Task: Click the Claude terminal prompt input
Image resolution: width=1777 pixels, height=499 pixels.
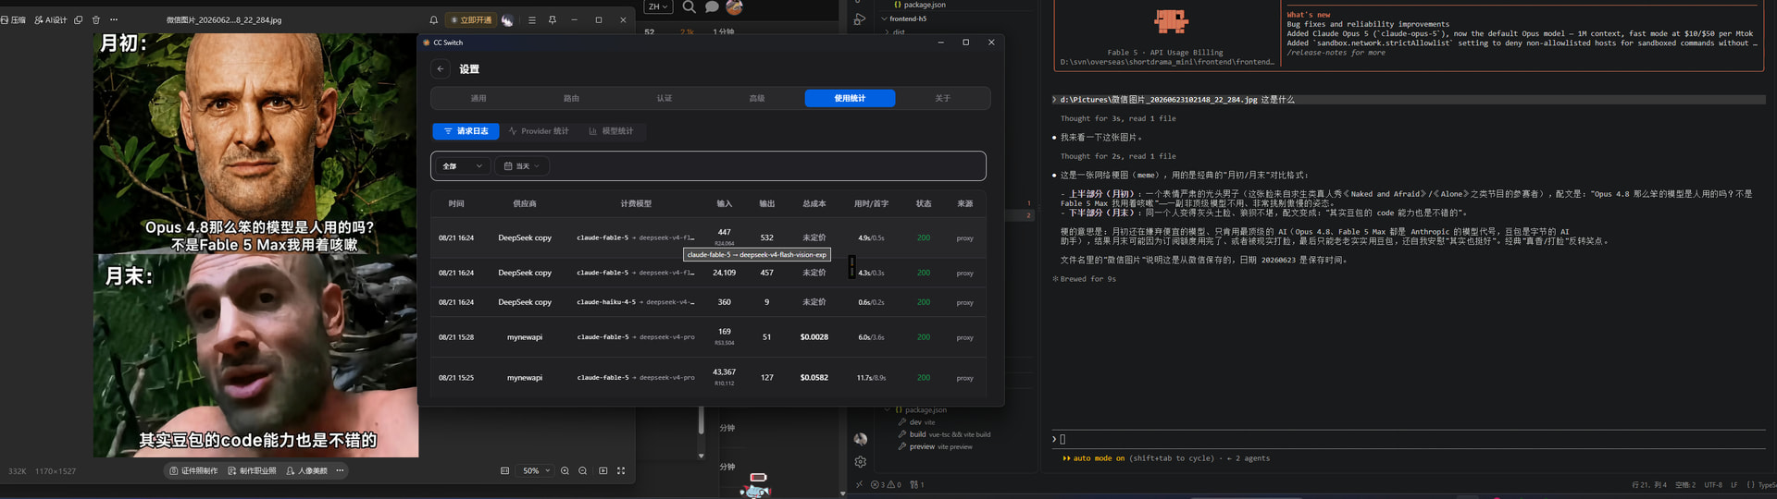Action: pos(1407,439)
